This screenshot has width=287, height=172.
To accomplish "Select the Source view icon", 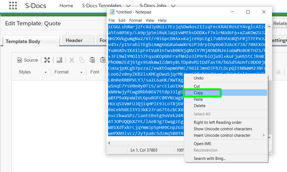I will click(x=27, y=60).
